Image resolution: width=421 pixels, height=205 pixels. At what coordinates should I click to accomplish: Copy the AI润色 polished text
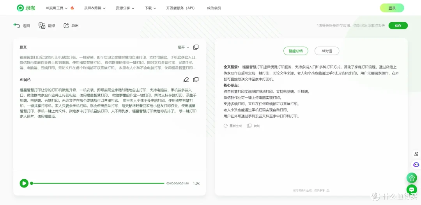[x=196, y=80]
